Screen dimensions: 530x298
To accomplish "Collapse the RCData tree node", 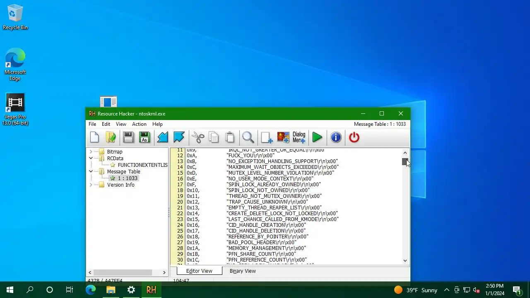I will tap(91, 159).
